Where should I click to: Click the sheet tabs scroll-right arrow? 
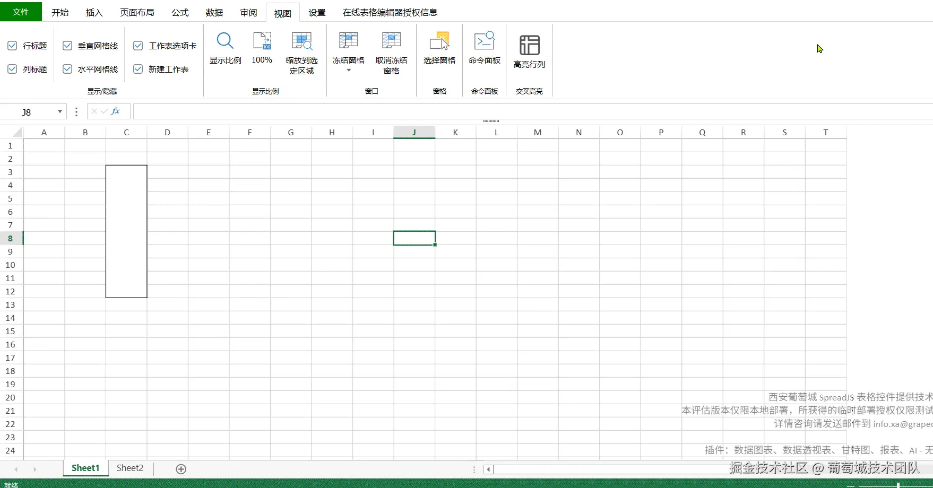35,469
